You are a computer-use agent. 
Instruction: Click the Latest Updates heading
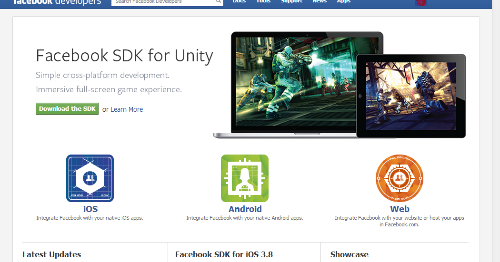(x=51, y=254)
